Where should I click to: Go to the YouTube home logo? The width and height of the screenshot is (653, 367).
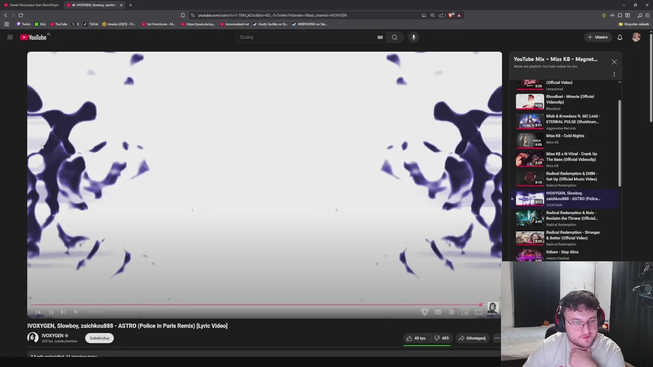click(x=34, y=37)
